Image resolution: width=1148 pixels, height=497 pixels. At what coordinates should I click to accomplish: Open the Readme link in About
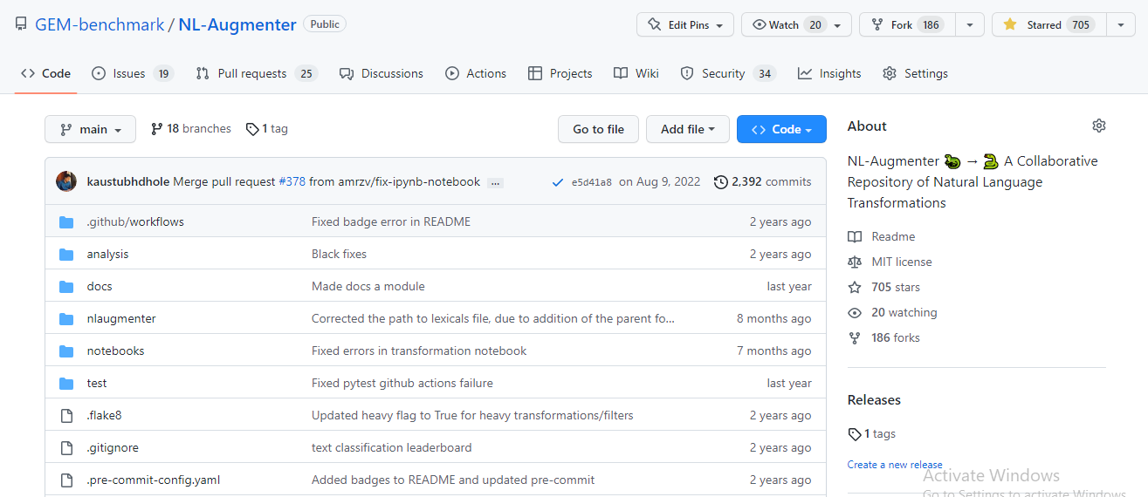[882, 236]
